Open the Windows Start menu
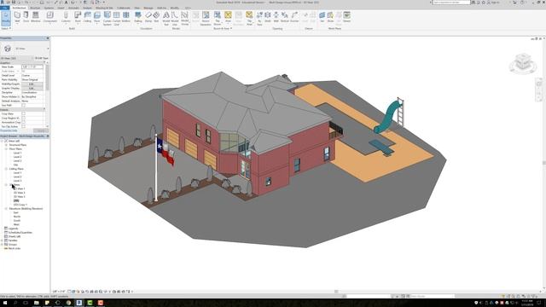Screen dimensions: 546x307 [5, 303]
